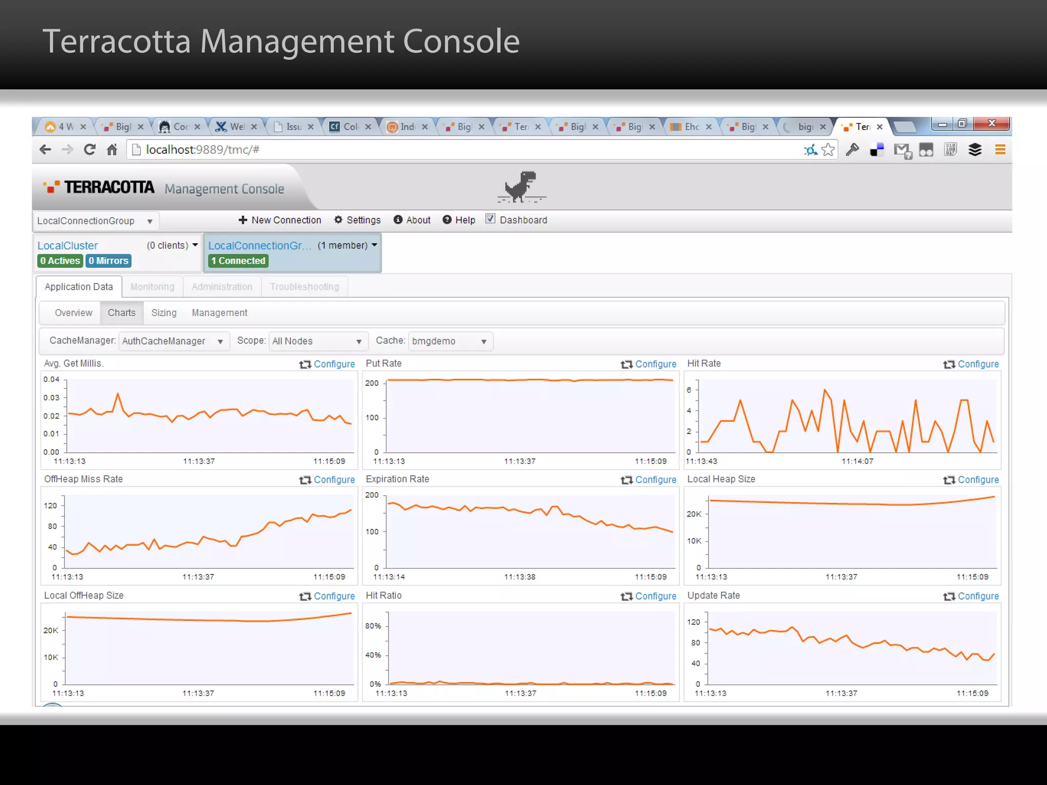1047x785 pixels.
Task: Open the Management sub-tab
Action: (219, 313)
